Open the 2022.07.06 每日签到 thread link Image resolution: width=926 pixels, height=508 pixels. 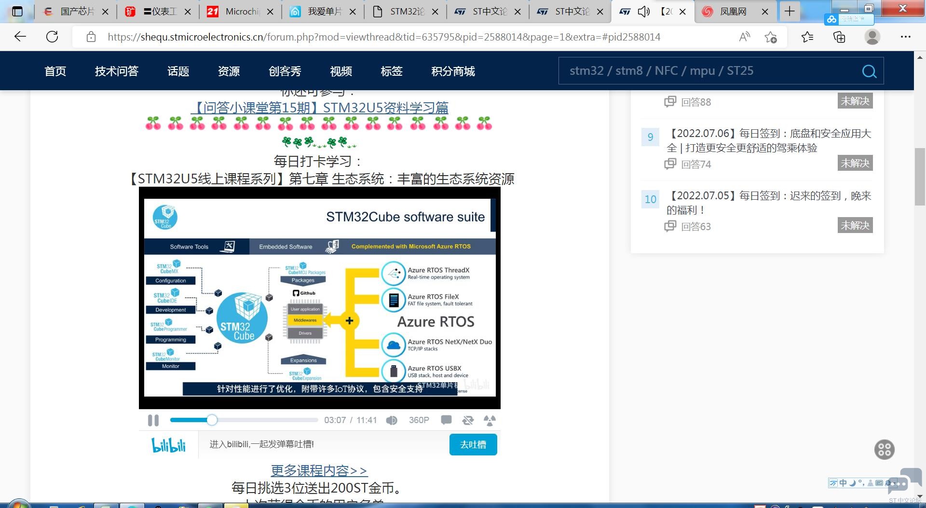coord(769,140)
